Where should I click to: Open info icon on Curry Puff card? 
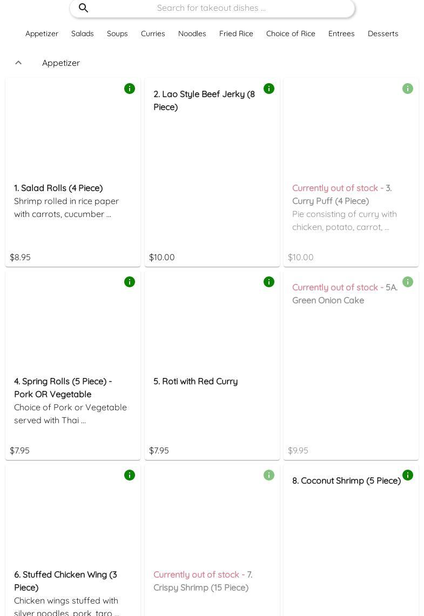pos(408,89)
